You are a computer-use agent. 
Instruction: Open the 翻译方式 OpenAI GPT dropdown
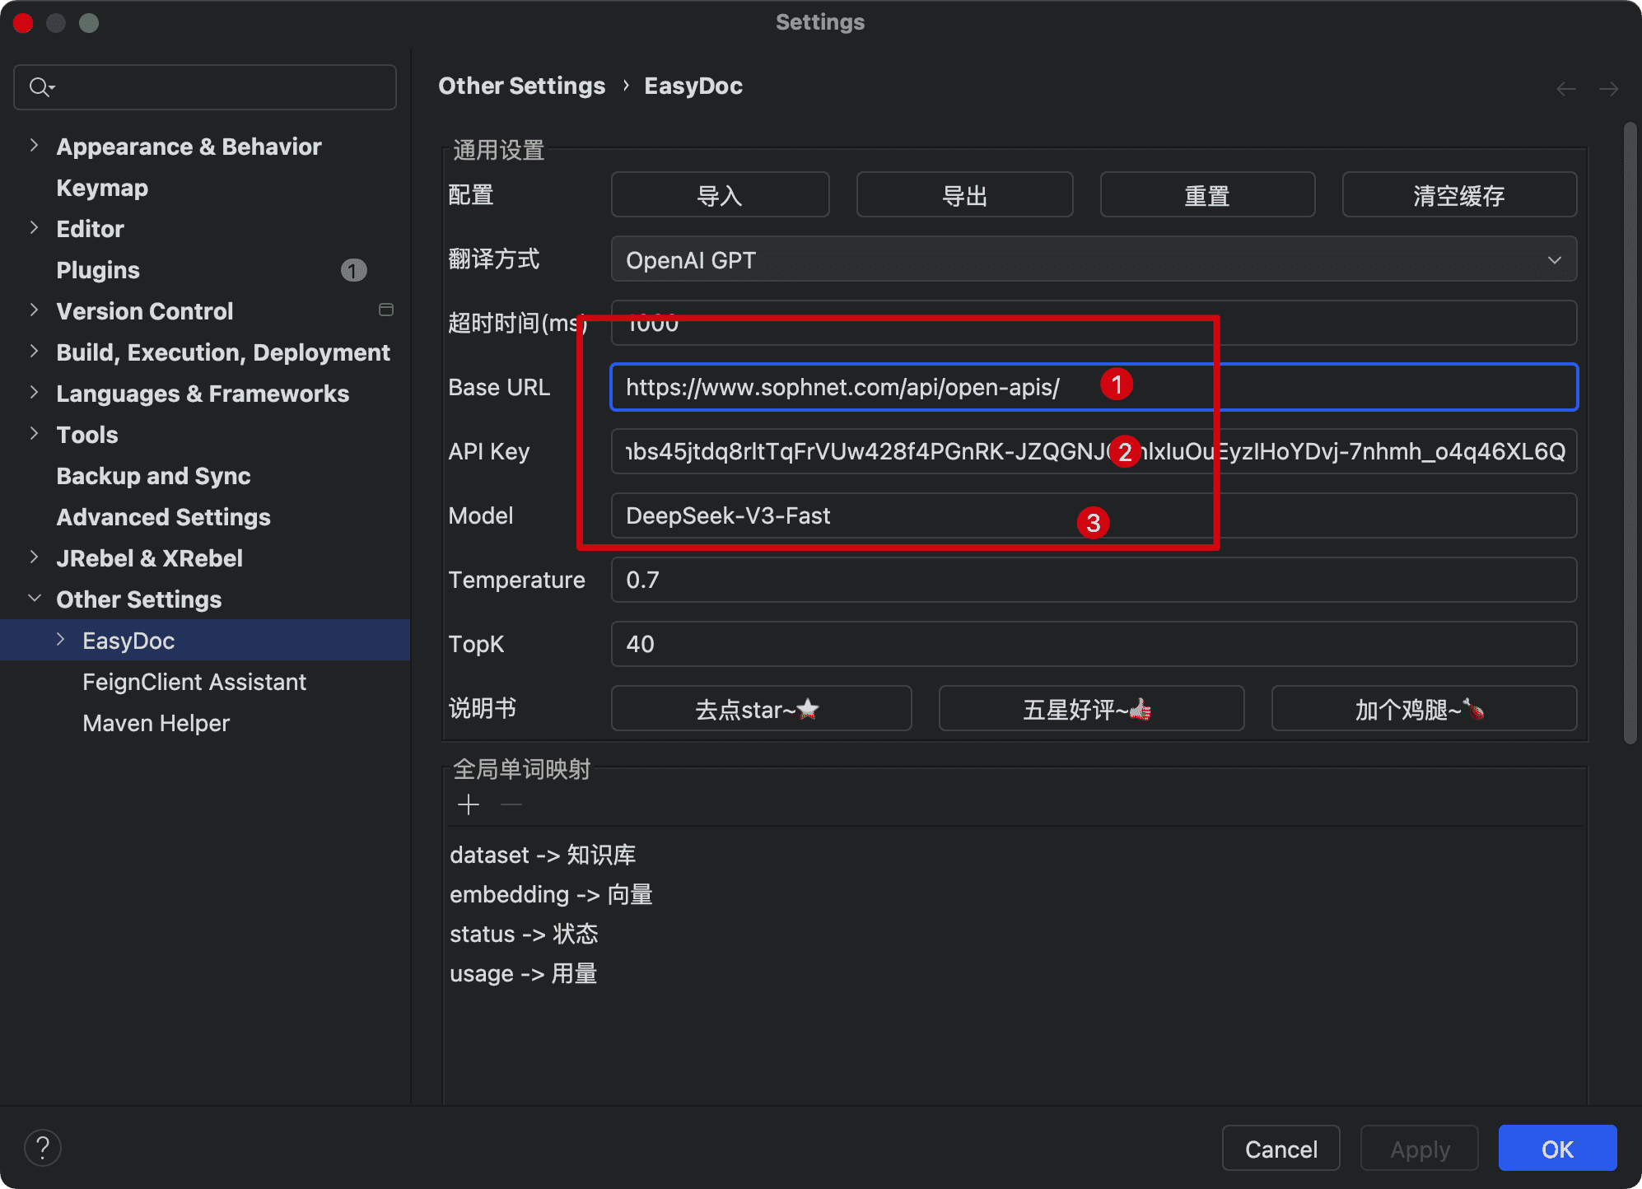click(1093, 260)
